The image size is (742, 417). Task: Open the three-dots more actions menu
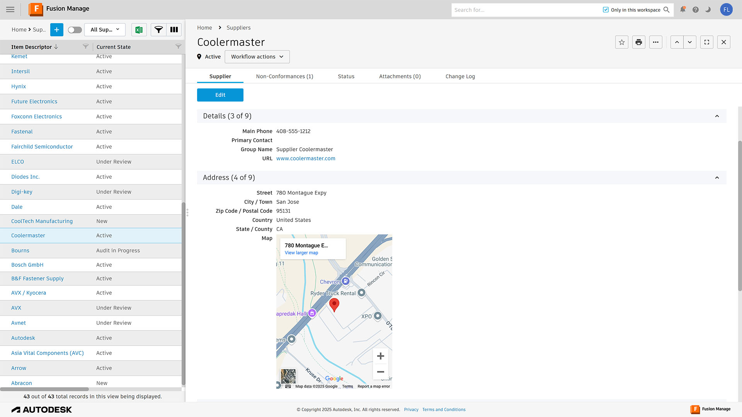pyautogui.click(x=655, y=42)
